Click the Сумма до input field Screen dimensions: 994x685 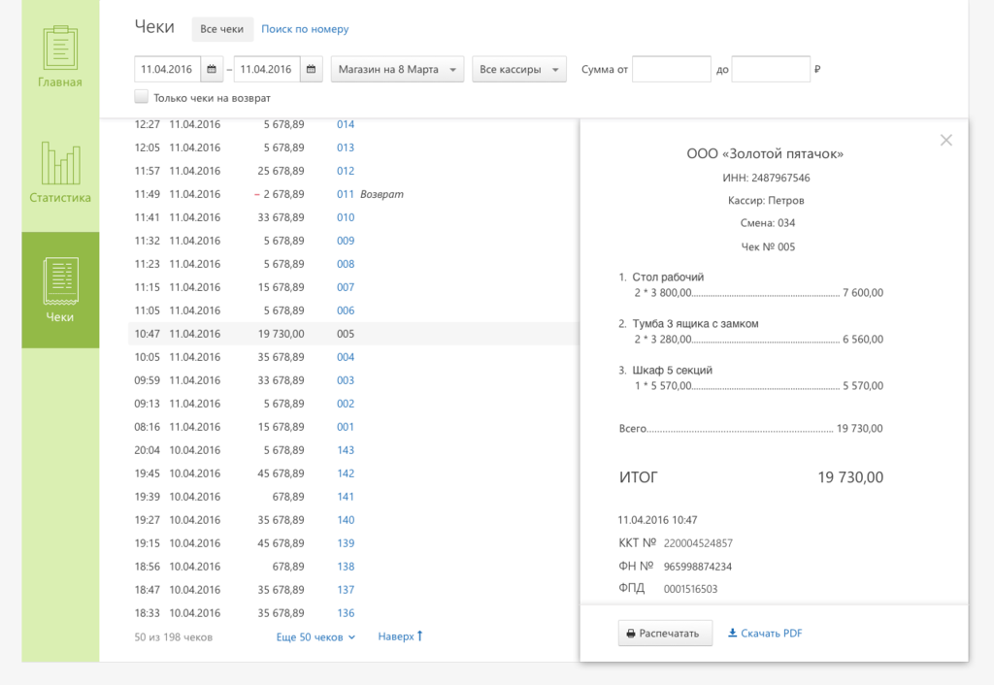pos(771,70)
